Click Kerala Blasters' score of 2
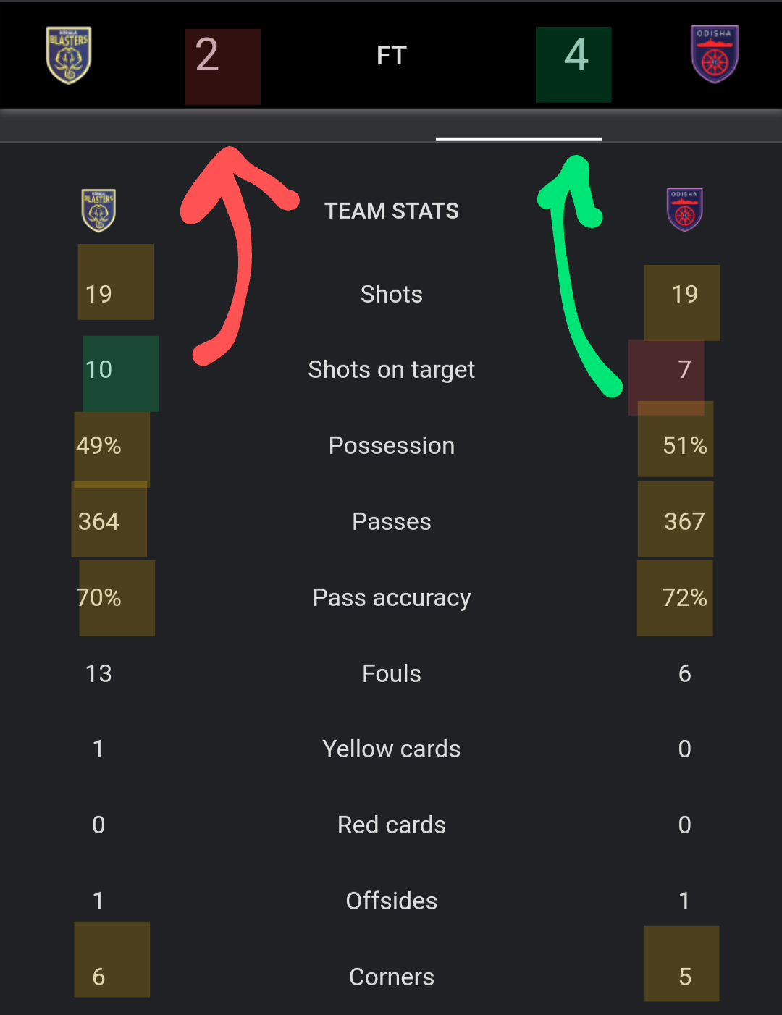Screen dimensions: 782x1015 208,56
